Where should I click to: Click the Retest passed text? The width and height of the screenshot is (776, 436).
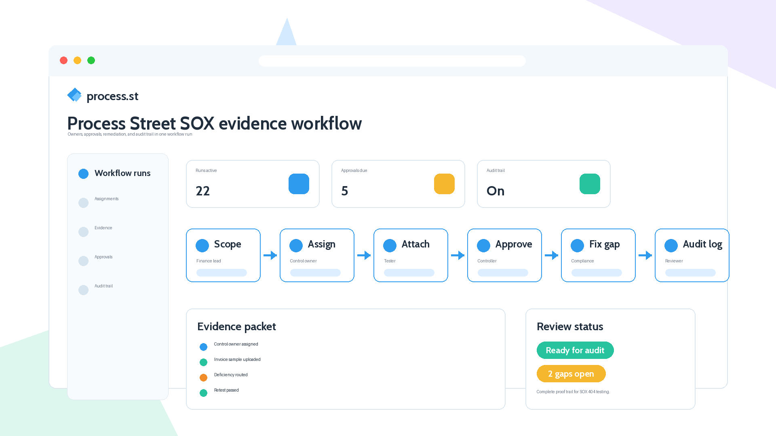click(x=226, y=390)
